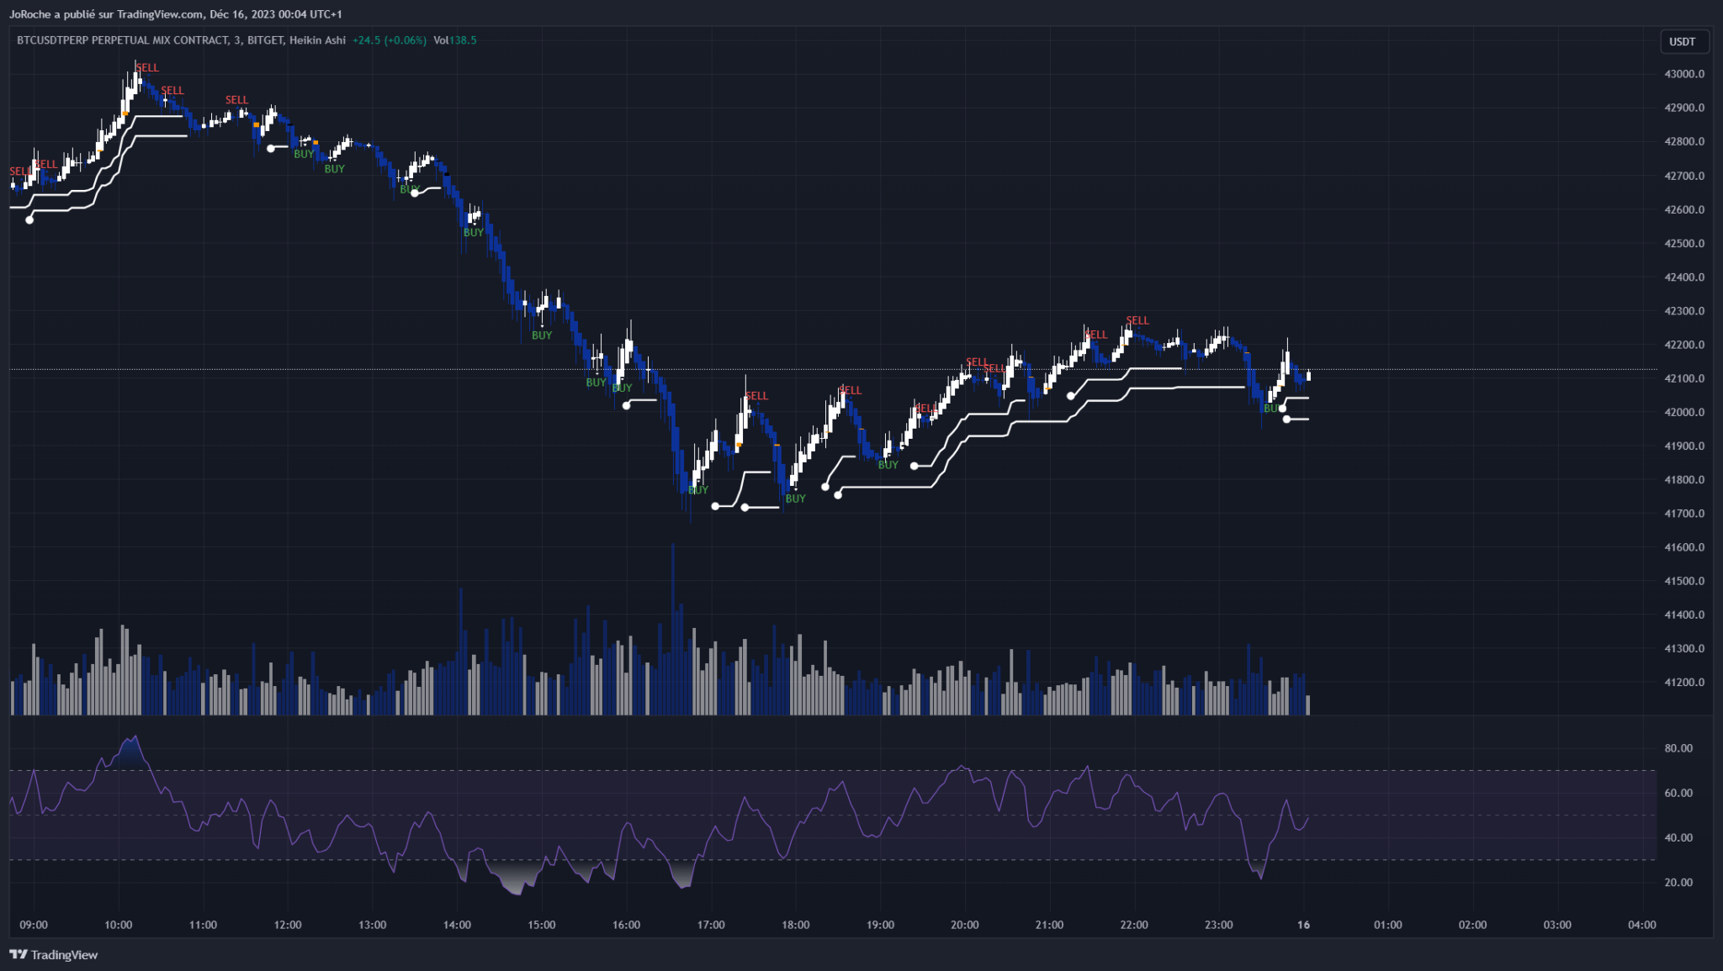1723x971 pixels.
Task: Click the 04:00 time axis label
Action: coord(1641,925)
